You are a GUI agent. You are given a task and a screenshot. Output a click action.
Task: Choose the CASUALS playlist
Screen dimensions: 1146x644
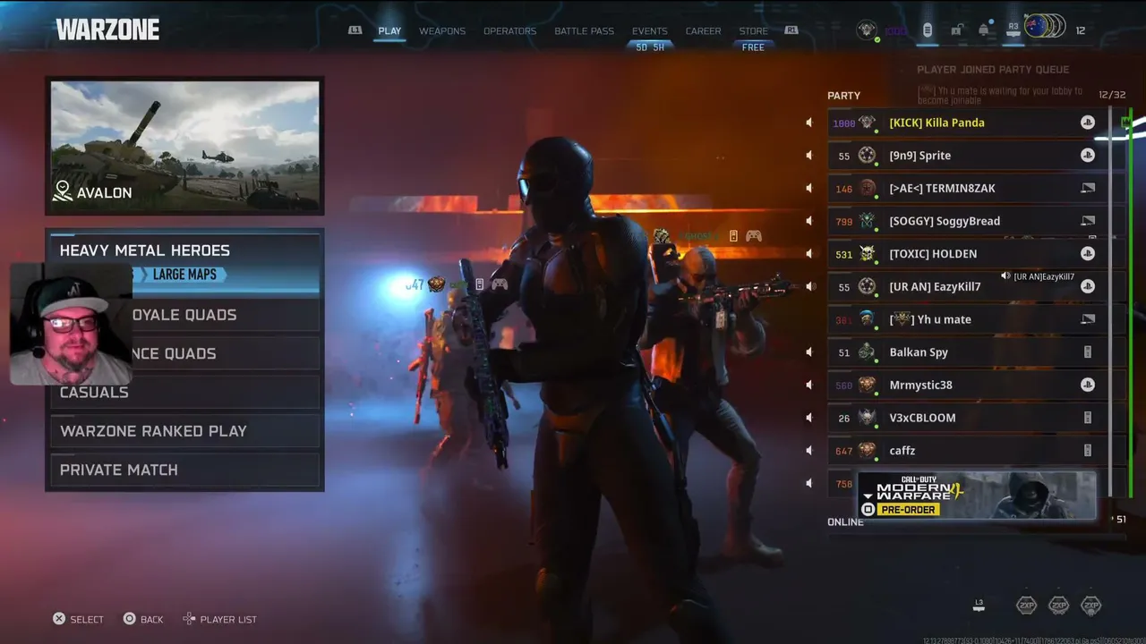coord(185,392)
